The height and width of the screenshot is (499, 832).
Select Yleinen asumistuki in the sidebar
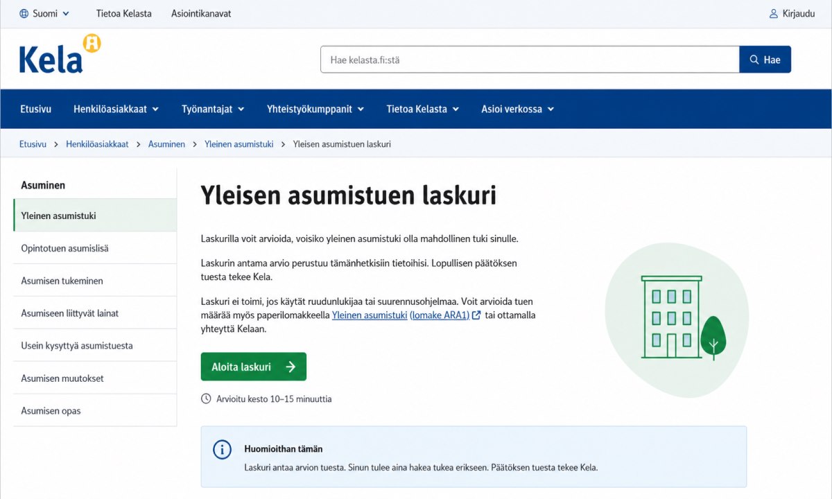95,216
